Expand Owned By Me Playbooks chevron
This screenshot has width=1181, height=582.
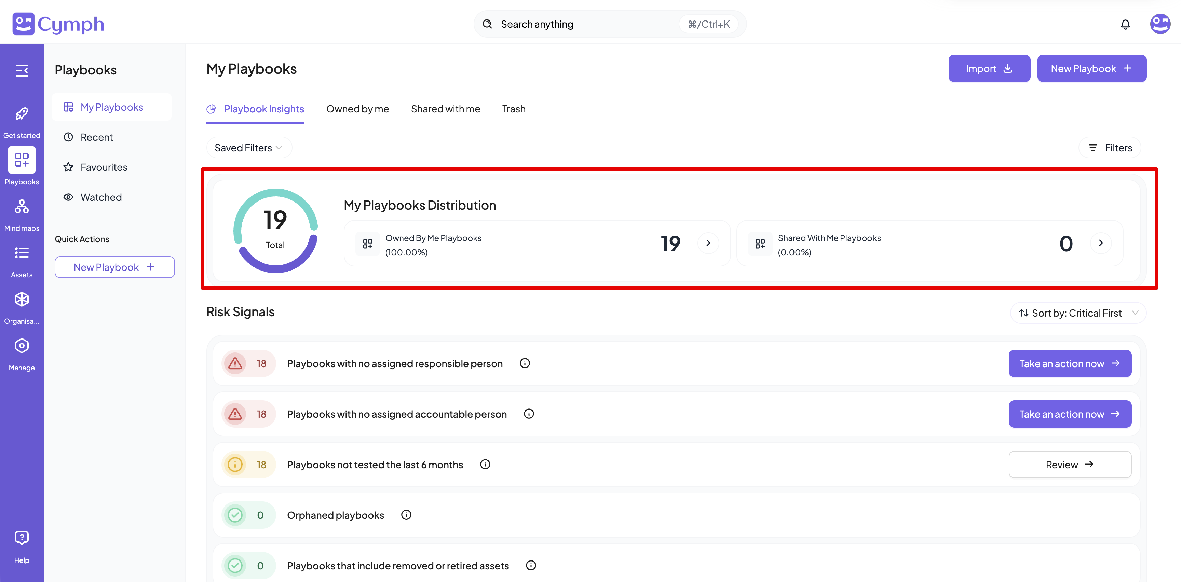(x=708, y=243)
